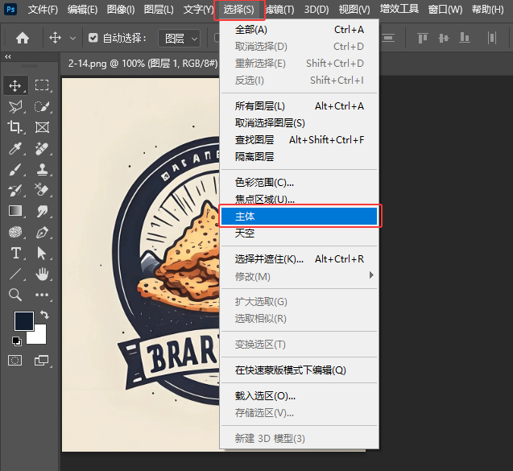Swap foreground and background colors

[44, 315]
